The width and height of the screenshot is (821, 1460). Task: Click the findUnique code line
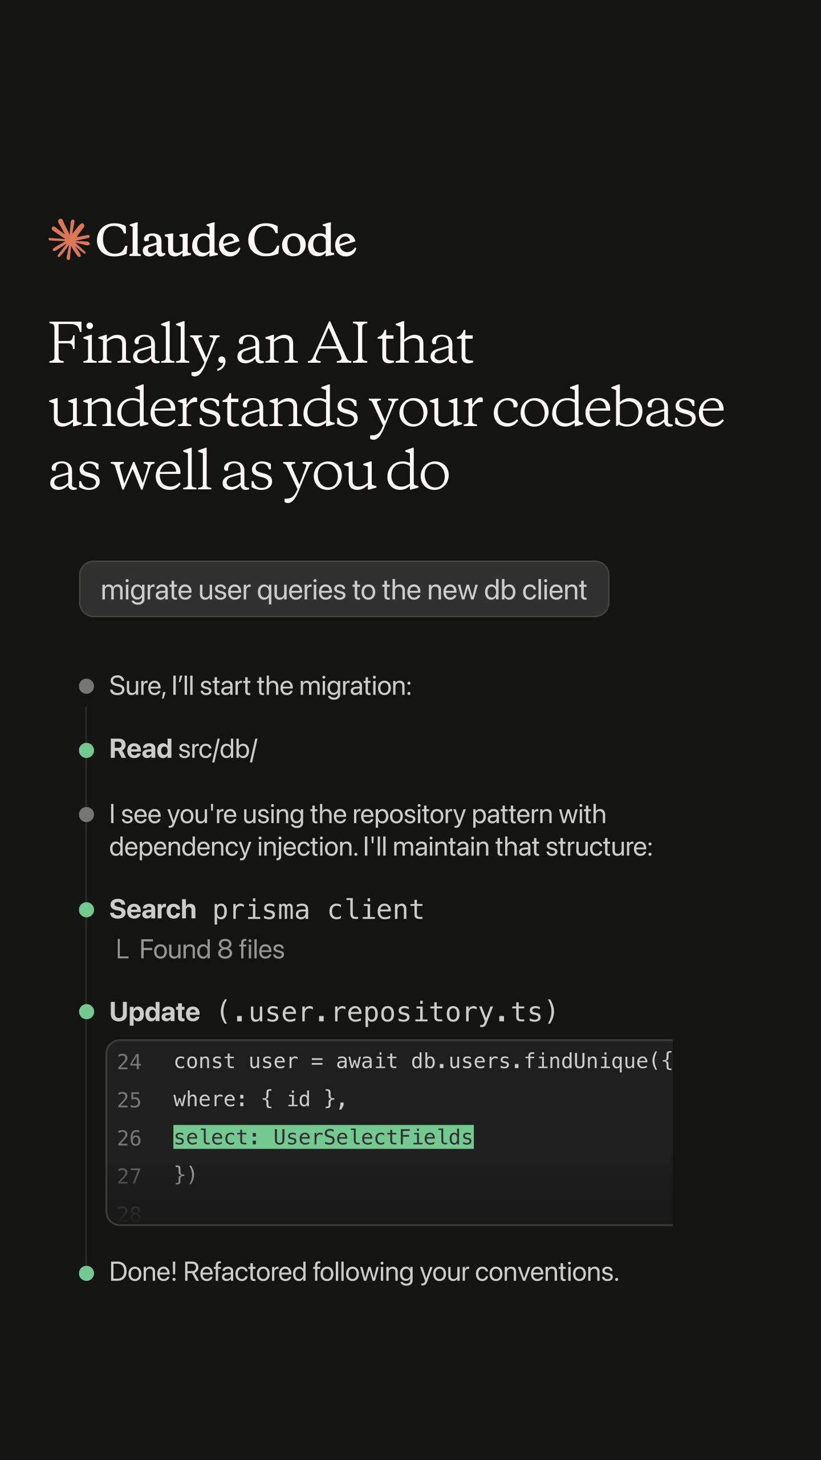[x=423, y=1061]
